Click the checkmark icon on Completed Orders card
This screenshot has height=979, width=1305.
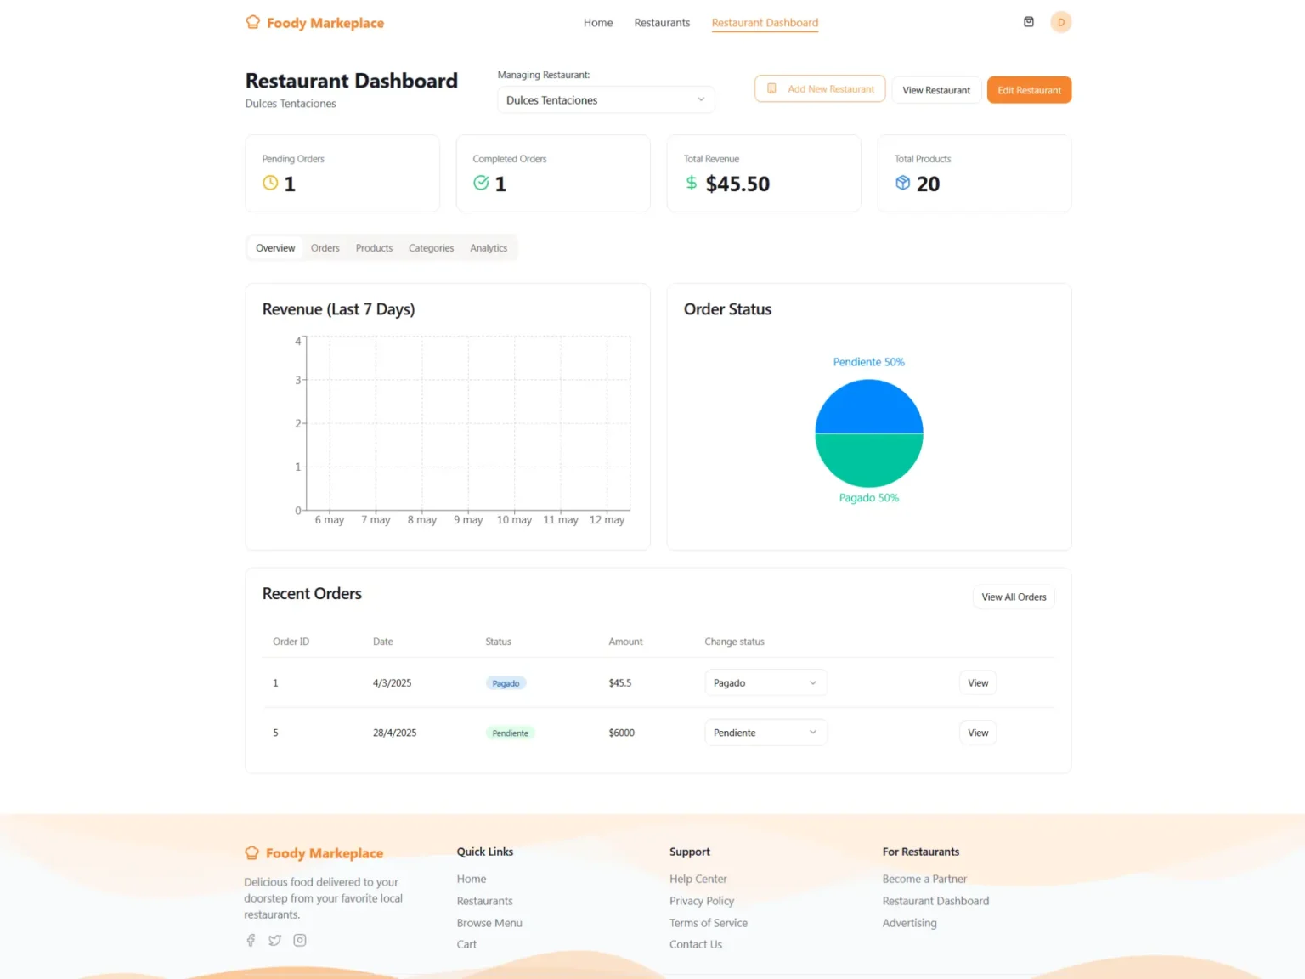[481, 183]
